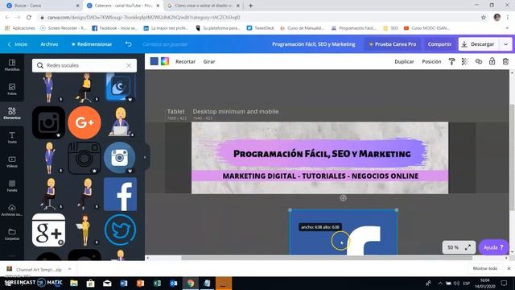Open the Fondo sidebar panel
Viewport: 515px width, 290px height.
(12, 186)
